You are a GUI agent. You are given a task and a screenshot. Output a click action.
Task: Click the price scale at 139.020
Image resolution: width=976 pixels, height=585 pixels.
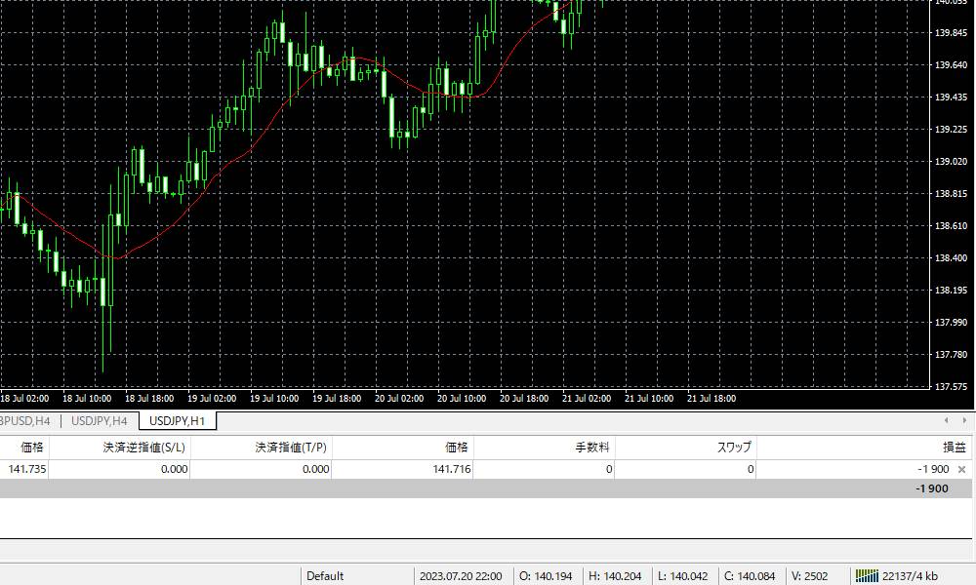coord(951,161)
